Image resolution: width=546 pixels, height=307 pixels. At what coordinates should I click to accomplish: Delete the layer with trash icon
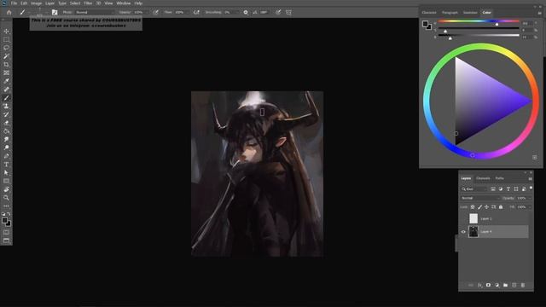tap(523, 285)
